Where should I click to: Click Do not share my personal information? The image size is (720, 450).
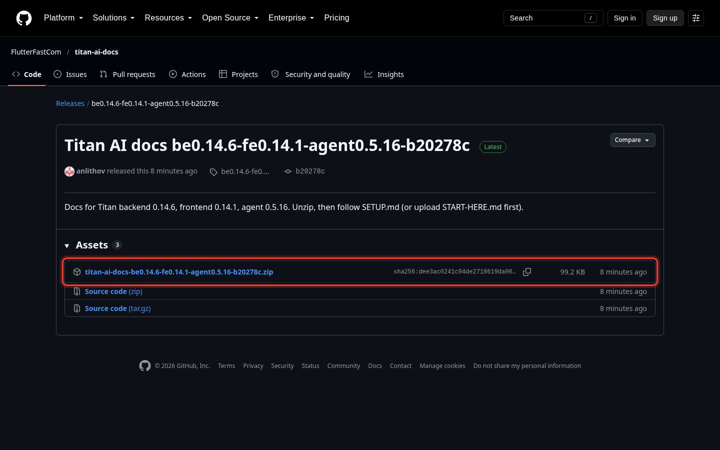527,366
